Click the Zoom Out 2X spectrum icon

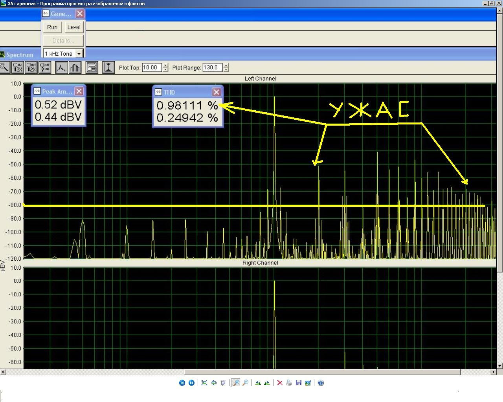tap(31, 68)
